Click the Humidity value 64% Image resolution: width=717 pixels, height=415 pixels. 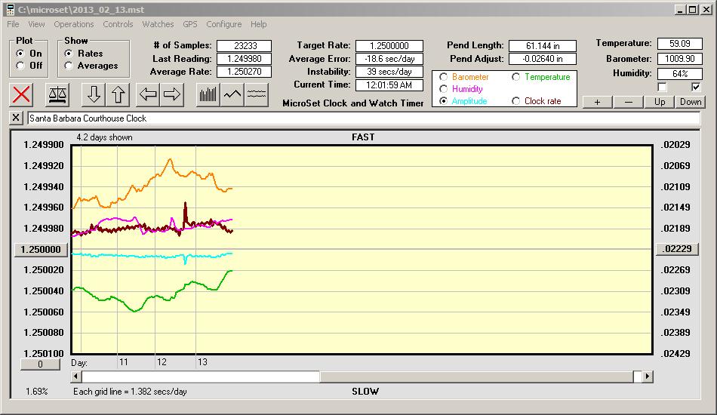679,74
